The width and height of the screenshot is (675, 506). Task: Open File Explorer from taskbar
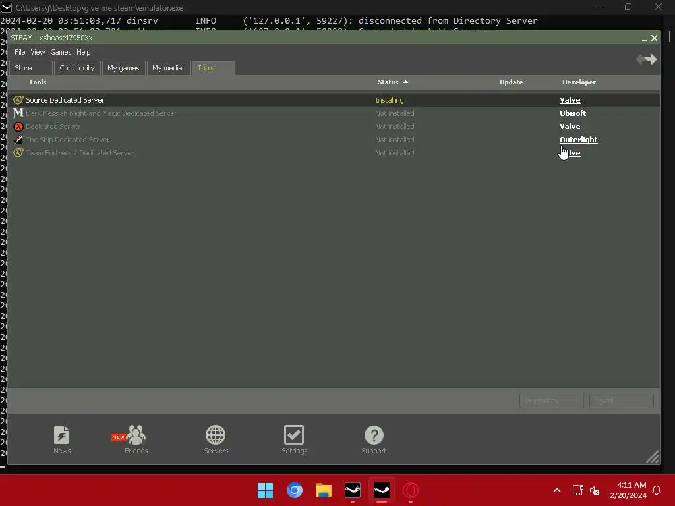[x=323, y=490]
